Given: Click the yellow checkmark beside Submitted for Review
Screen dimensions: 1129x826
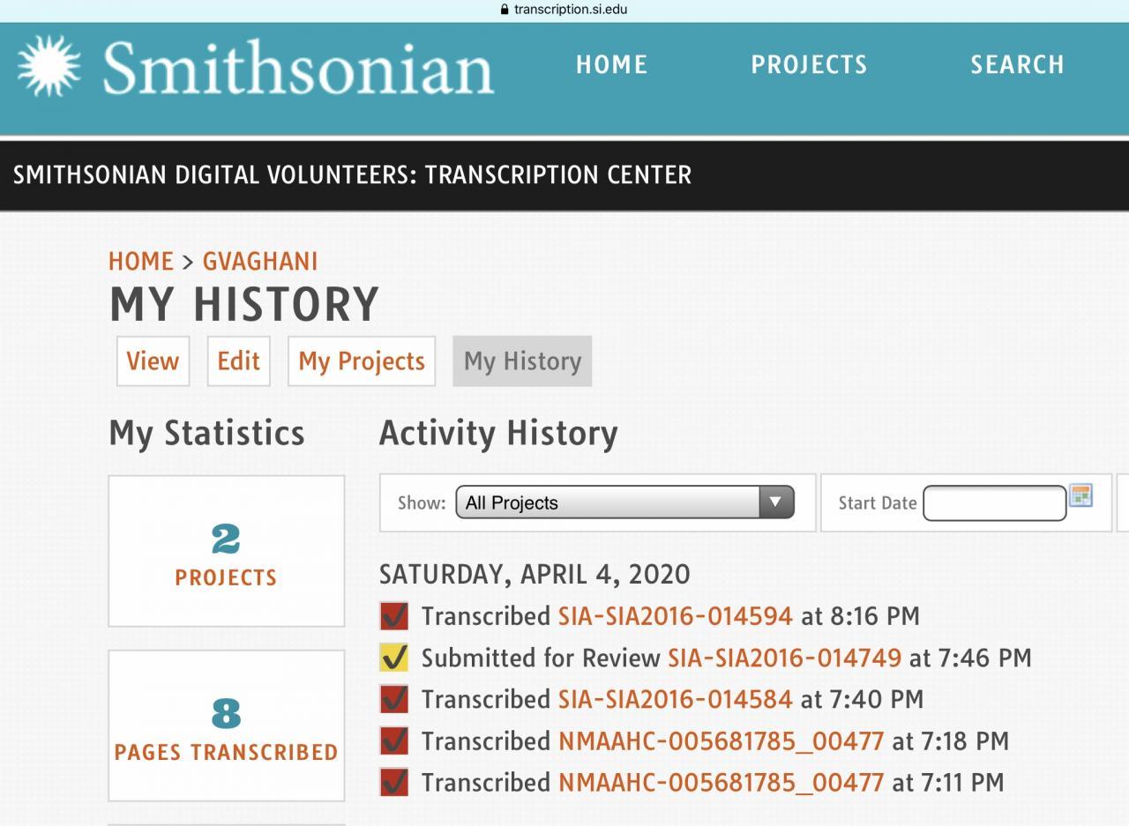Looking at the screenshot, I should click(393, 658).
